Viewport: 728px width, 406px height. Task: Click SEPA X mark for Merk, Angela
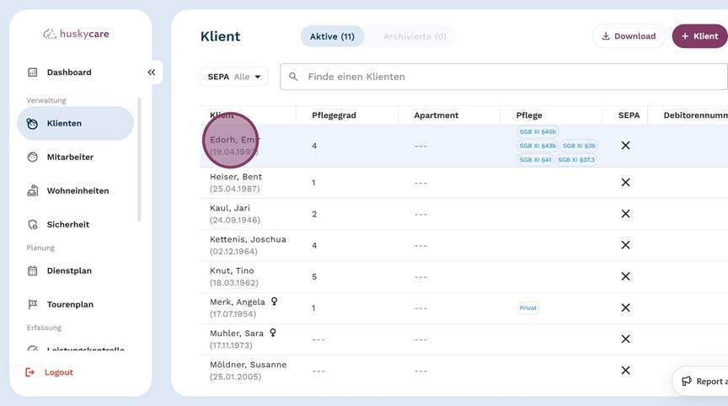point(625,308)
